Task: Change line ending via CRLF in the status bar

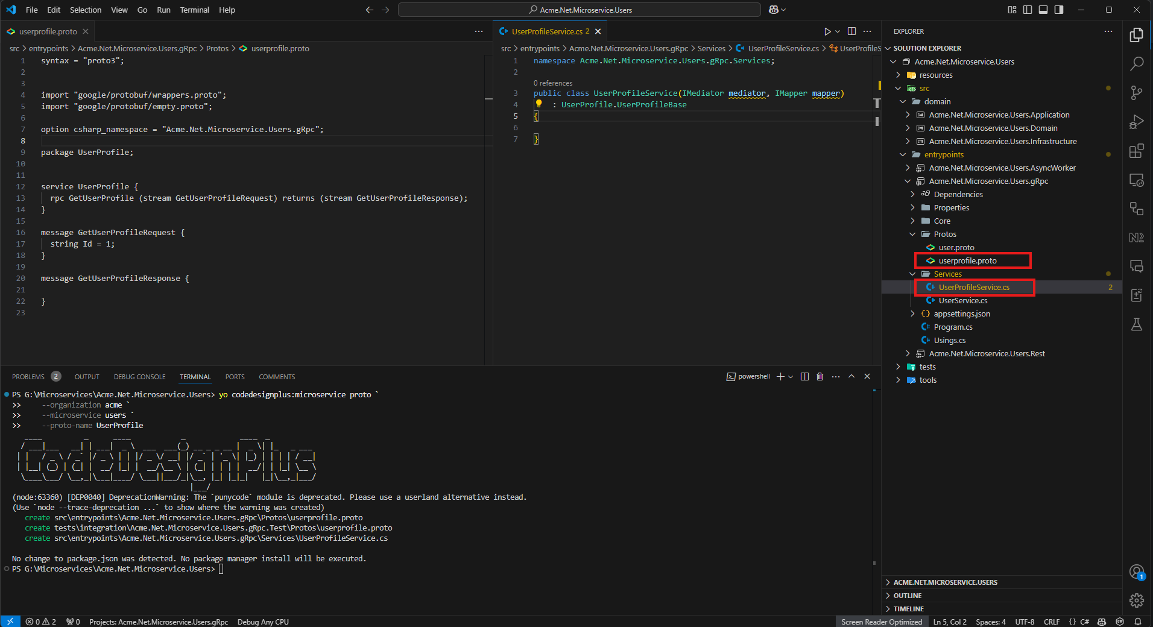Action: 1052,622
